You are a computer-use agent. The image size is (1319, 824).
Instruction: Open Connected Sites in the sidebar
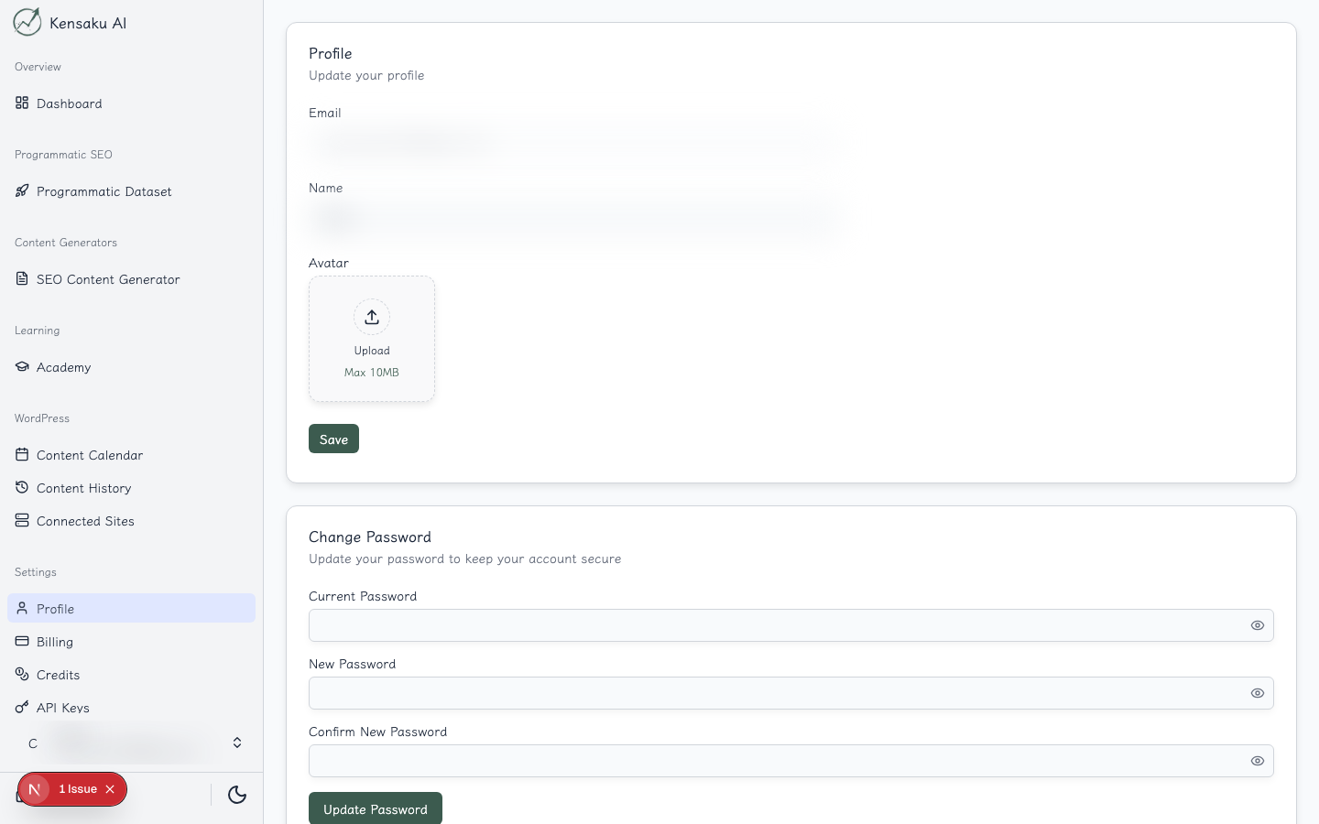click(85, 521)
